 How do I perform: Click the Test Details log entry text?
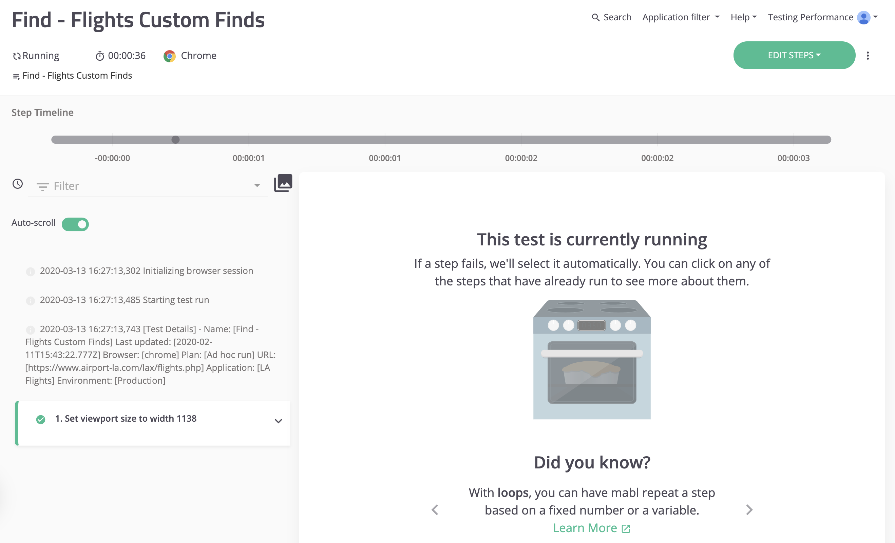click(x=150, y=355)
